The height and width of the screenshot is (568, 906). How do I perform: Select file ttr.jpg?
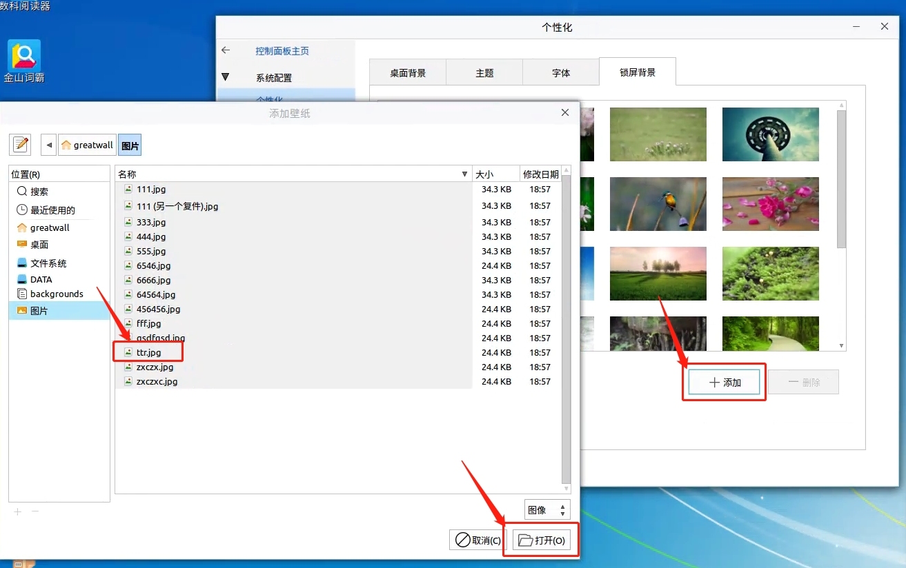pos(148,352)
